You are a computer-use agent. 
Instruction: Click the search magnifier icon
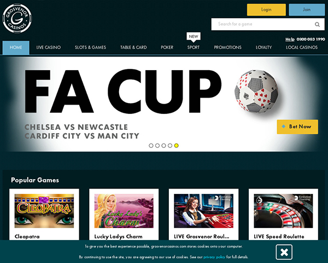(317, 25)
